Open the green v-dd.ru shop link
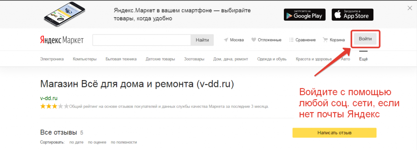 (x=49, y=98)
